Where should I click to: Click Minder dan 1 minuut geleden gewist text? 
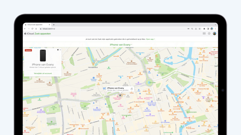click(43, 67)
